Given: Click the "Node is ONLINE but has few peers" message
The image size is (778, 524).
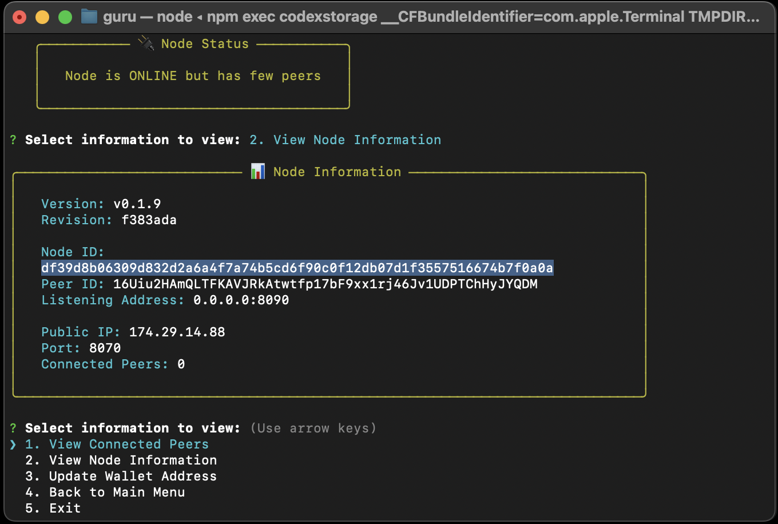Looking at the screenshot, I should pos(193,76).
